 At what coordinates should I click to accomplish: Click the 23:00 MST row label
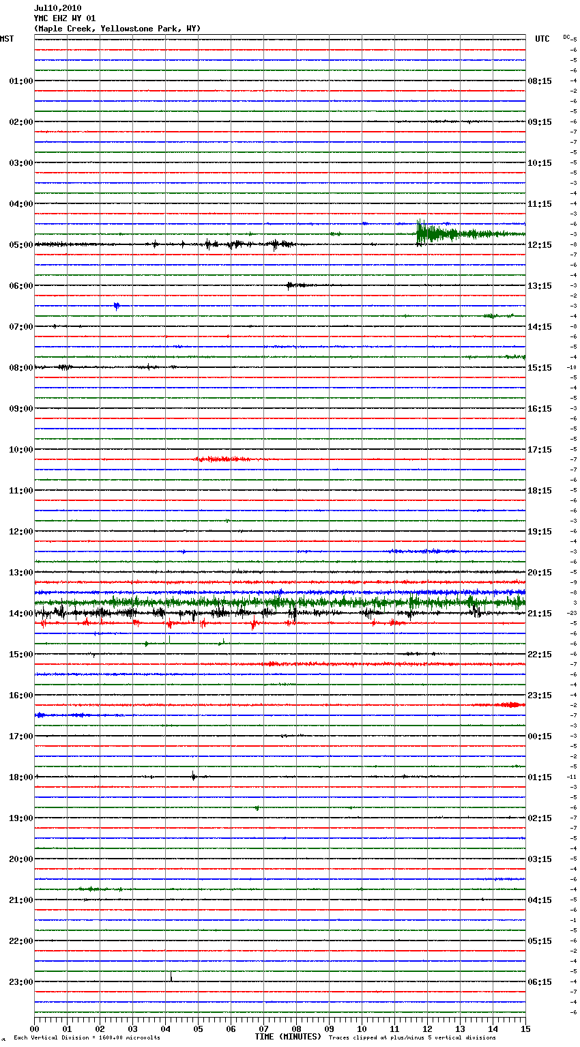point(21,982)
